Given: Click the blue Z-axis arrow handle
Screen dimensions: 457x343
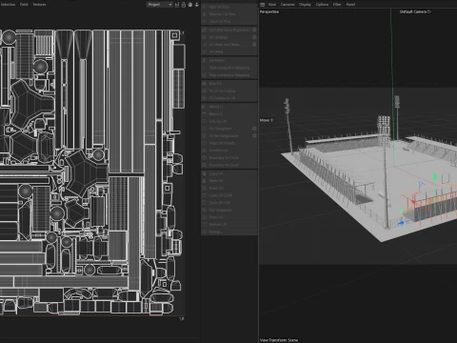Looking at the screenshot, I should 401,223.
